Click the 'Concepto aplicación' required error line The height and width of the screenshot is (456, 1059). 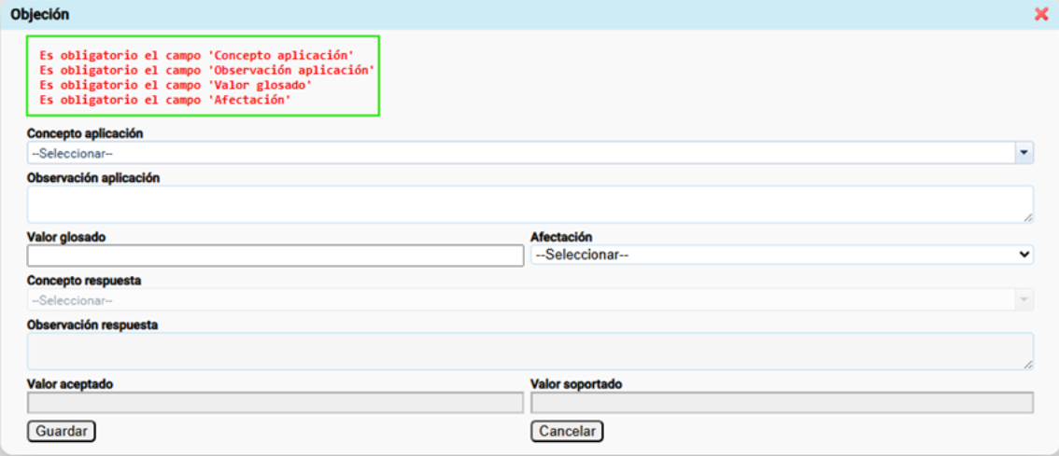196,56
